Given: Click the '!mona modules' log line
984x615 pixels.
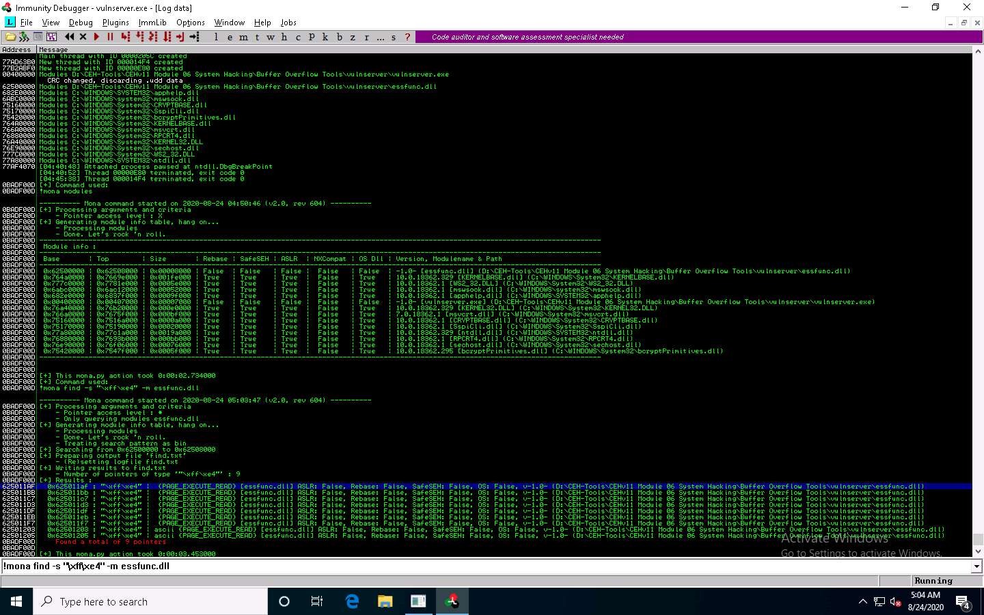Looking at the screenshot, I should [66, 191].
